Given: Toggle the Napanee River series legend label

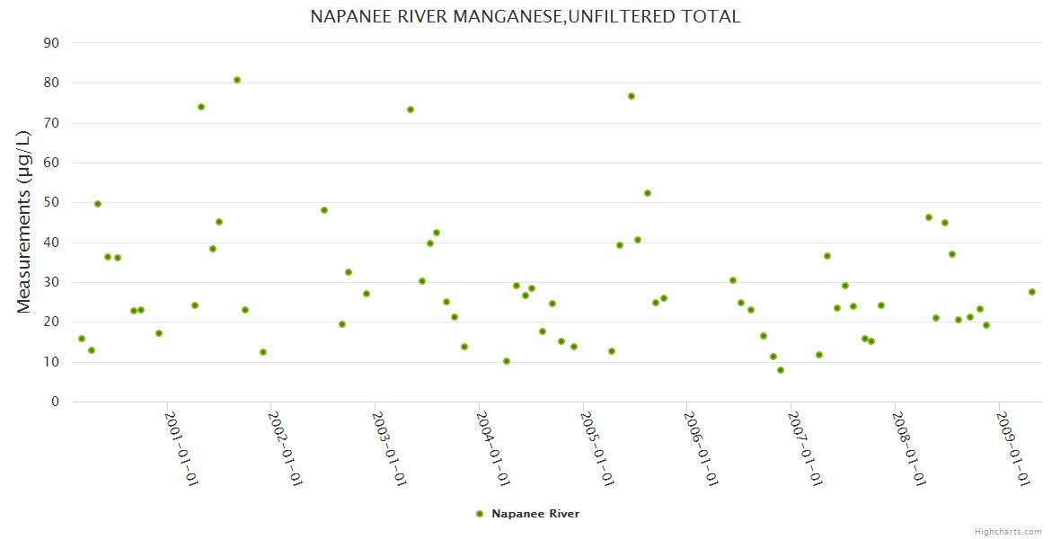Looking at the screenshot, I should [535, 514].
